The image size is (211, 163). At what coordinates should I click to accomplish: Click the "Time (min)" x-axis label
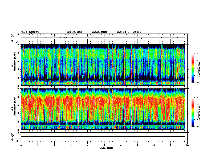pyautogui.click(x=107, y=148)
